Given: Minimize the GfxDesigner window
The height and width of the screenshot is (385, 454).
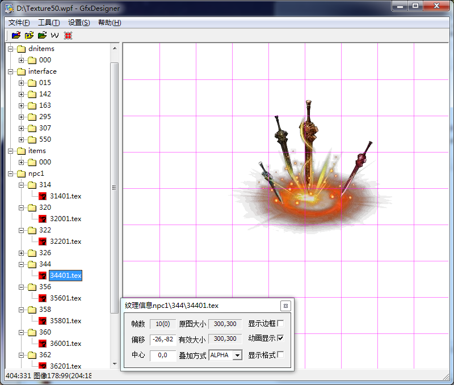Looking at the screenshot, I should point(400,6).
